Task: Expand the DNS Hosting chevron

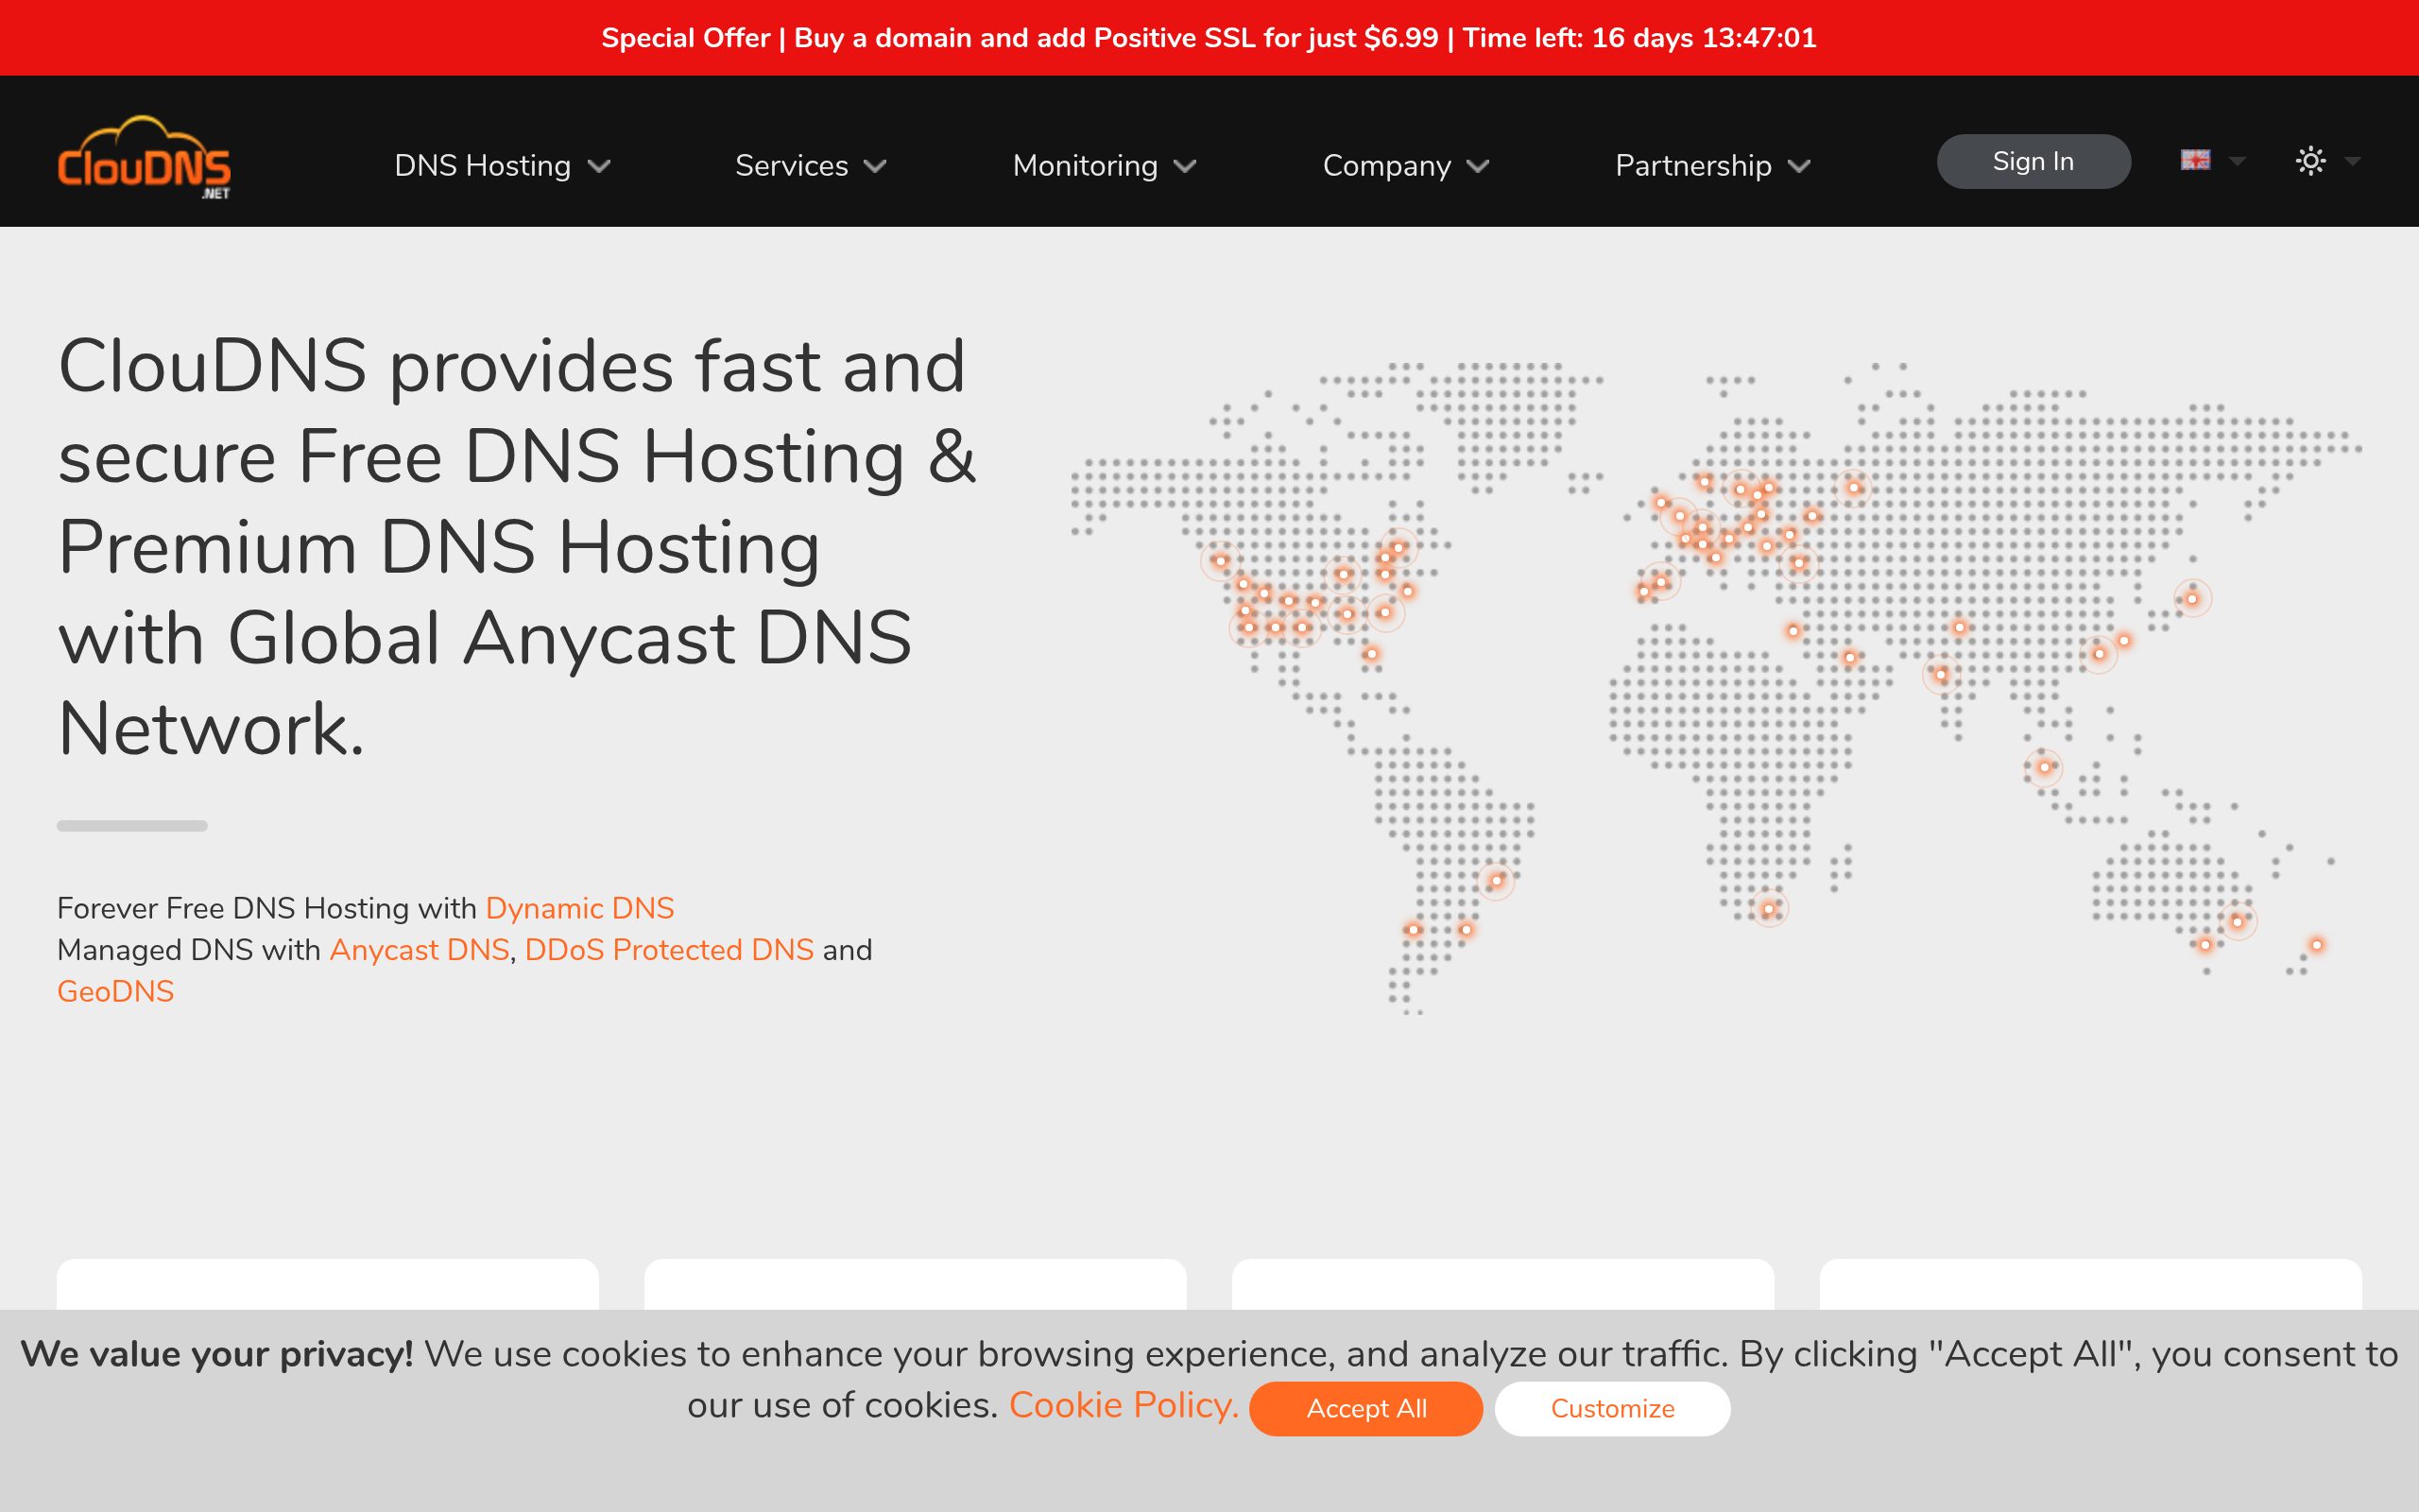Action: [599, 166]
